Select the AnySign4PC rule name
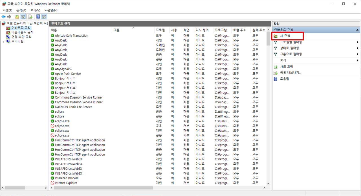 (63, 69)
